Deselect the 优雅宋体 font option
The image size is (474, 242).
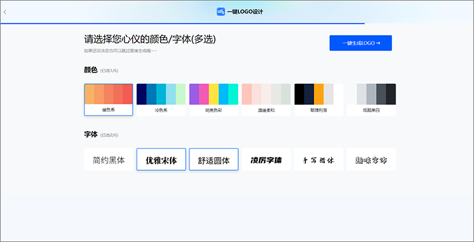click(161, 159)
